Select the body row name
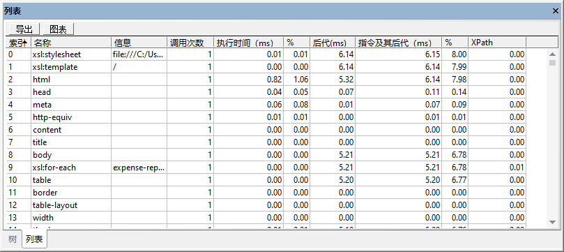Viewport: 564px width, 252px height. click(x=42, y=155)
